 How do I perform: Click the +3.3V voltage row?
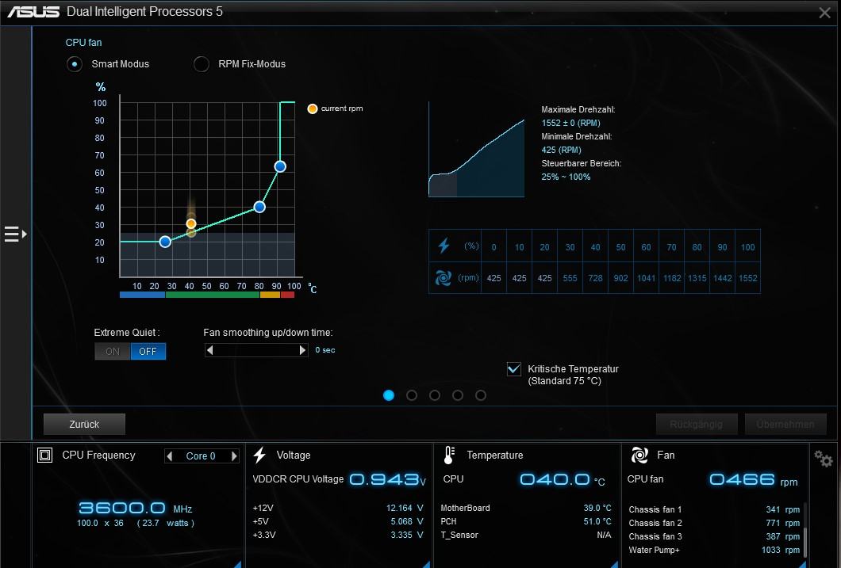click(x=338, y=535)
